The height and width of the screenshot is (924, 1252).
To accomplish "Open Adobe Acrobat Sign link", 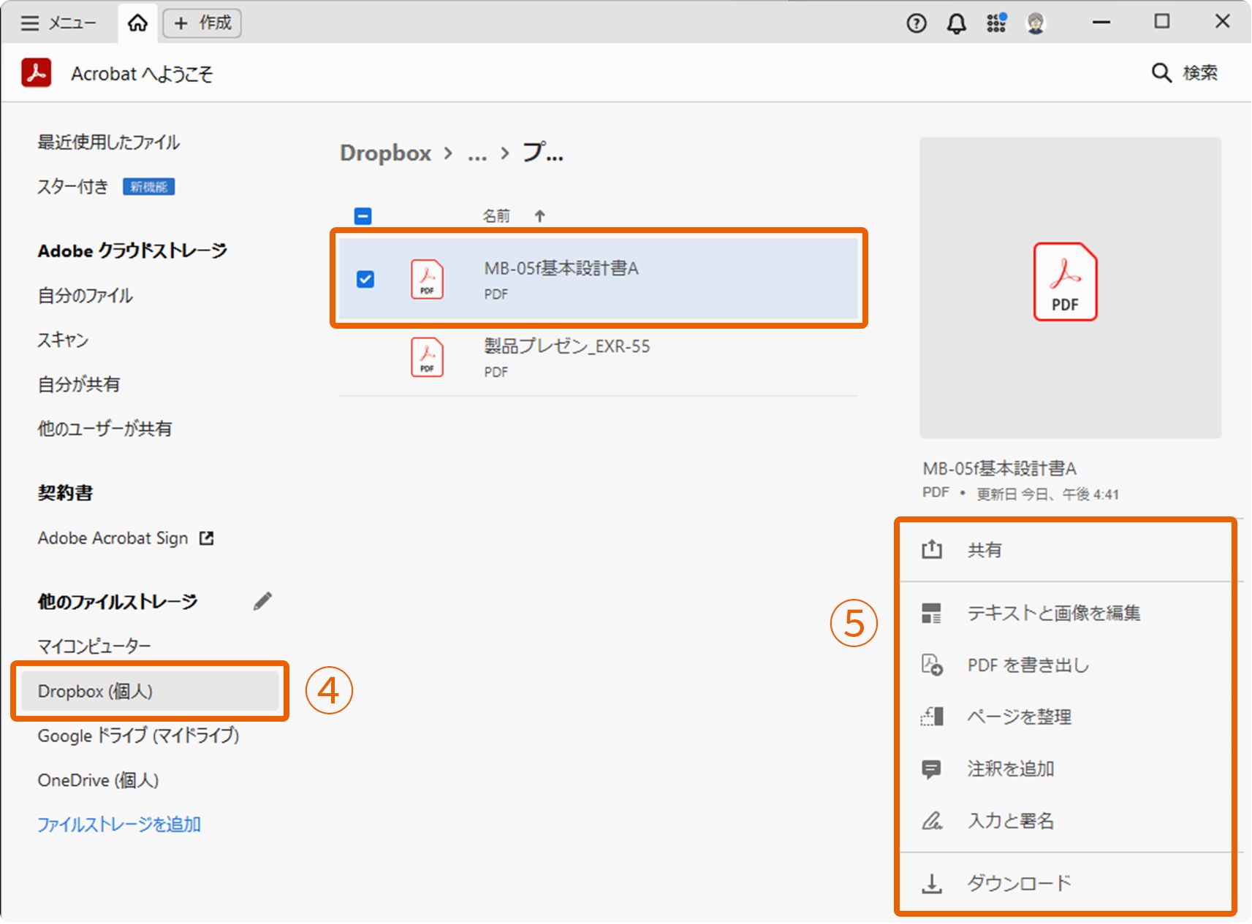I will (113, 538).
